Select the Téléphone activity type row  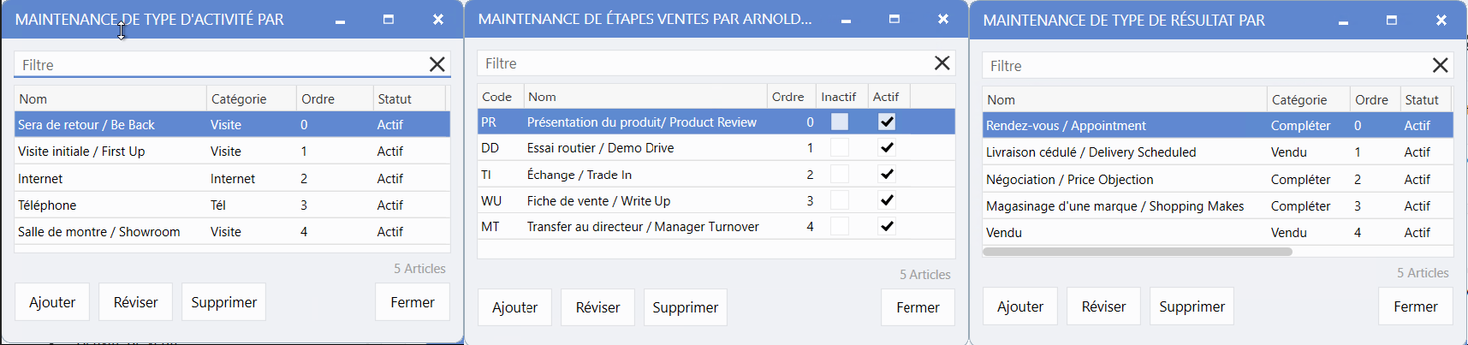point(47,205)
